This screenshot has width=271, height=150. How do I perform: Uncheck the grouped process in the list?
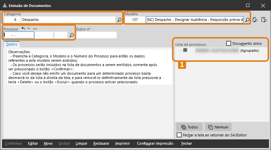point(185,50)
